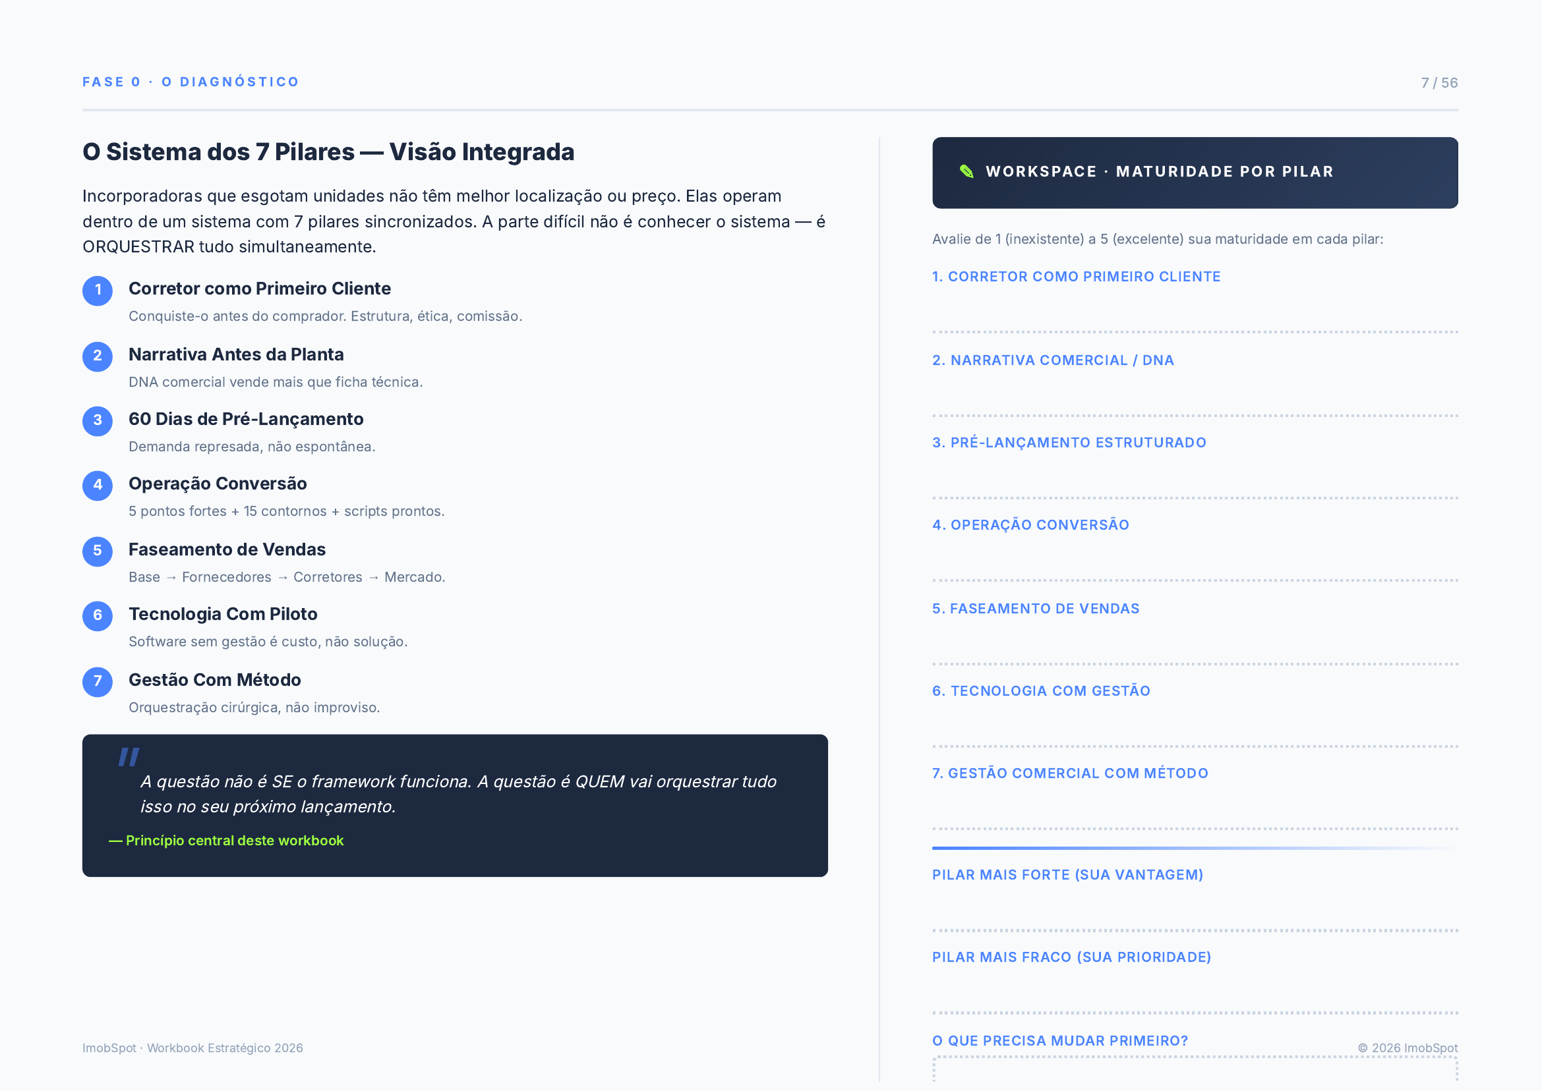Click the blue quotation mark icon
Screen dimensions: 1542x1091
[x=129, y=757]
